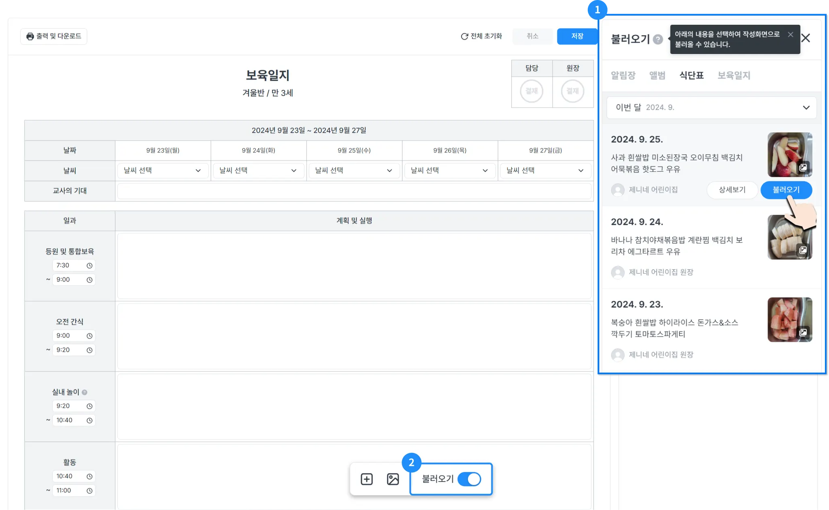Open clock picker for 10:40 activity start
The width and height of the screenshot is (829, 510).
pos(89,476)
